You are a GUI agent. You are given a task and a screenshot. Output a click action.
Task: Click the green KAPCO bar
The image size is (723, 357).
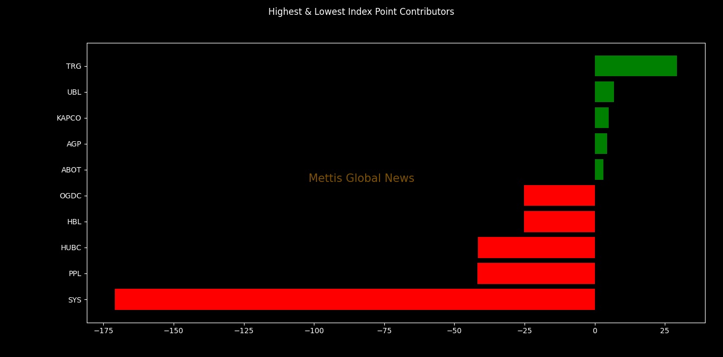(602, 118)
